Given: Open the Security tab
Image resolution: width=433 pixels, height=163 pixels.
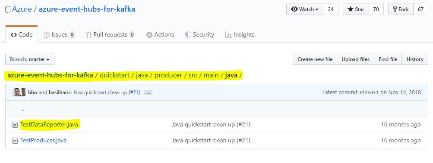Looking at the screenshot, I should click(199, 35).
